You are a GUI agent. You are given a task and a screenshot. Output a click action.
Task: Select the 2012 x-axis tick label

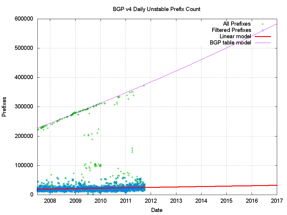151,201
